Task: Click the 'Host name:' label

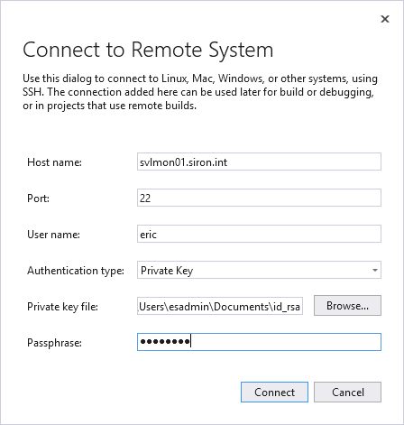Action: pos(54,162)
